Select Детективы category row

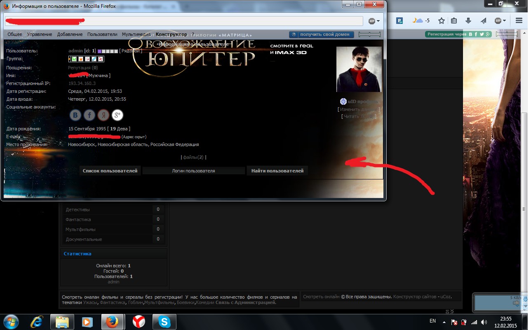[x=113, y=210]
